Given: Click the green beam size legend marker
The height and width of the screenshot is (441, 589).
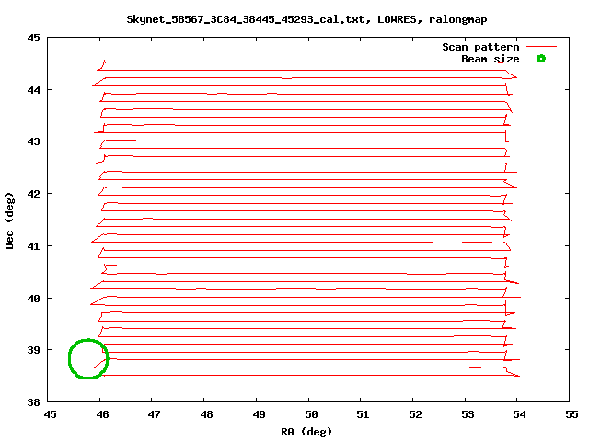Looking at the screenshot, I should coord(541,59).
